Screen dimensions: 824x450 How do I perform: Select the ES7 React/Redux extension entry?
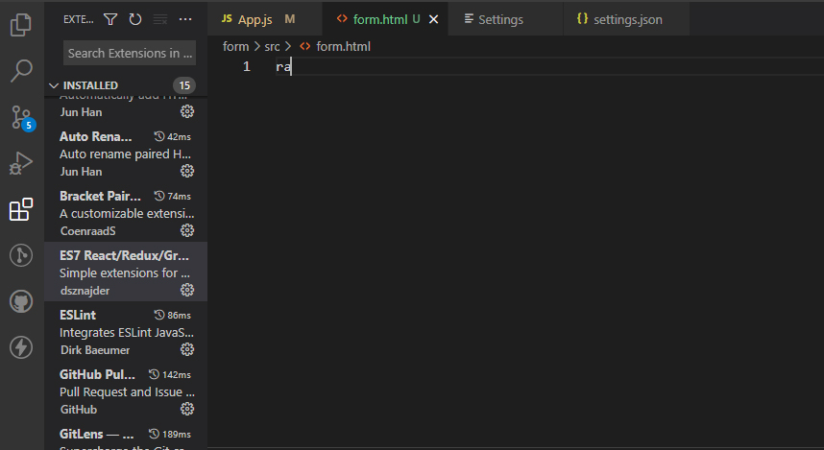coord(125,272)
